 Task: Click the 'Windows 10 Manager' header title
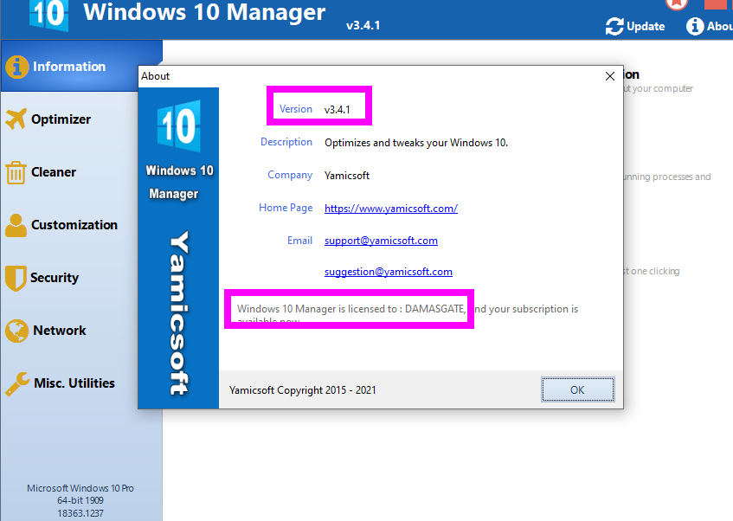click(x=204, y=13)
